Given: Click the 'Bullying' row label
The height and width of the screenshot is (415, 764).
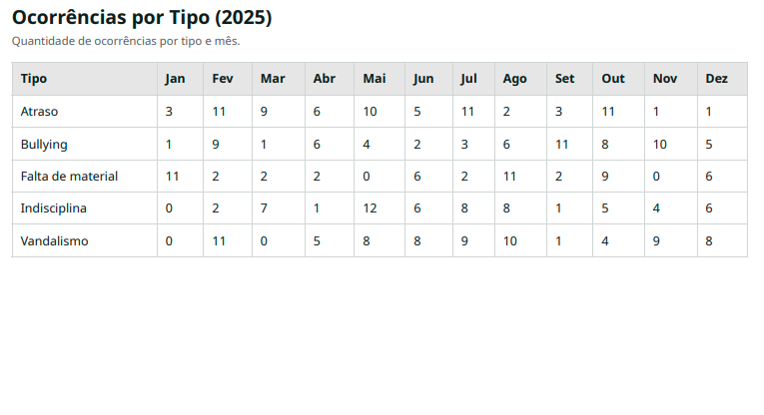Looking at the screenshot, I should 44,145.
